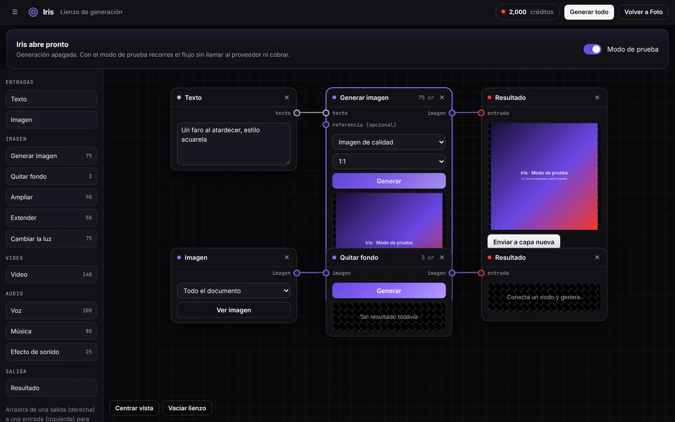Close the top Resultado node
675x422 pixels.
click(x=597, y=98)
